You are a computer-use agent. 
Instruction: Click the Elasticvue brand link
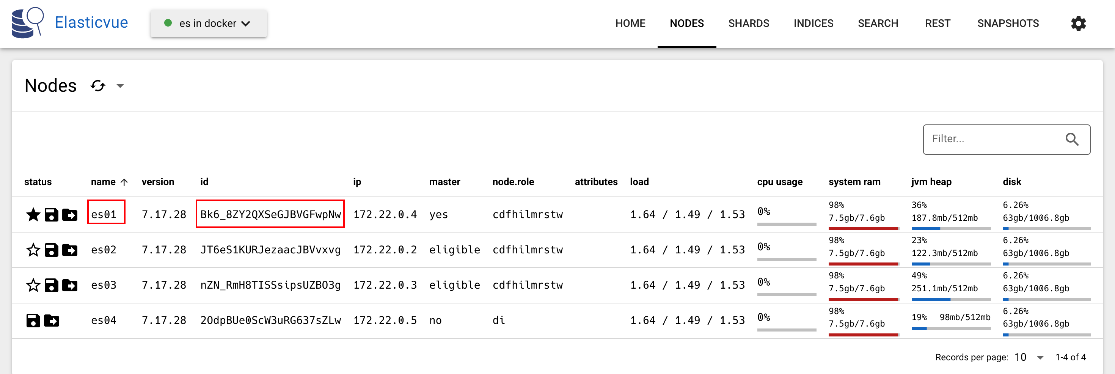[x=91, y=22]
